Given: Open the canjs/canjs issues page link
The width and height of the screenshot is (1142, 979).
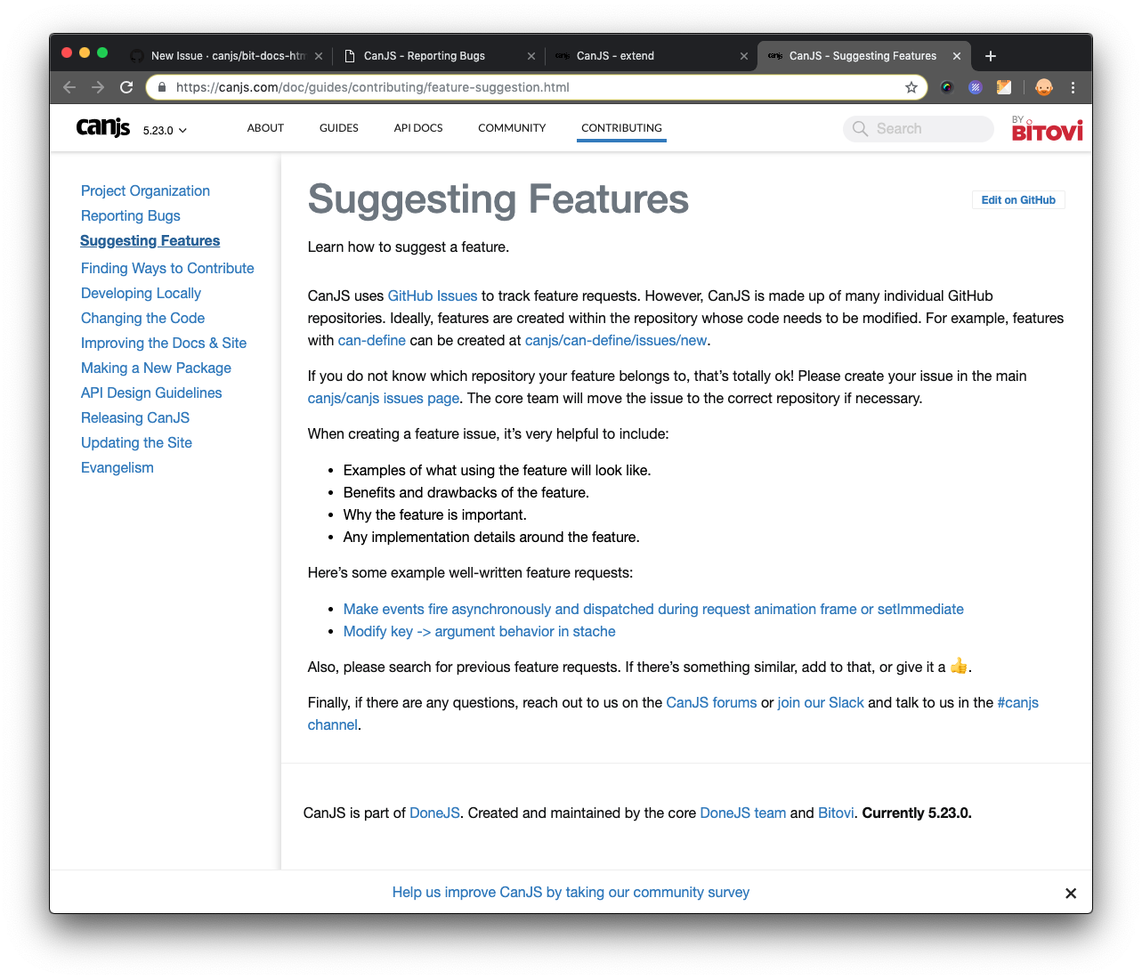Looking at the screenshot, I should pos(383,398).
